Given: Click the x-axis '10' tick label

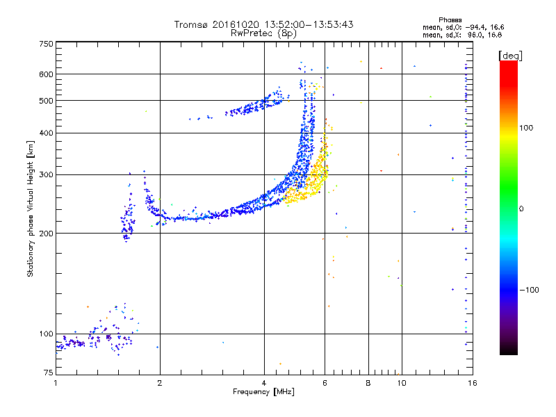Looking at the screenshot, I should pos(402,383).
